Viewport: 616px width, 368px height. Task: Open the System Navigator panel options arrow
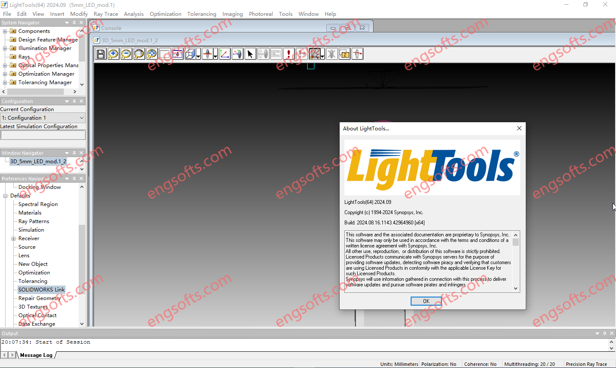[67, 23]
